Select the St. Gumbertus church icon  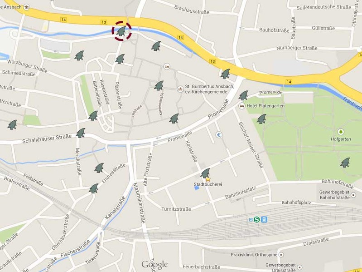(x=180, y=89)
